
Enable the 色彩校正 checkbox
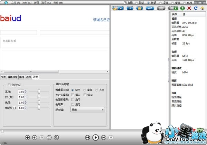[9, 85]
